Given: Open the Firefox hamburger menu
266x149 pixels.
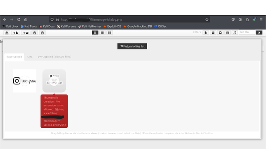Looking at the screenshot, I should pyautogui.click(x=261, y=19).
